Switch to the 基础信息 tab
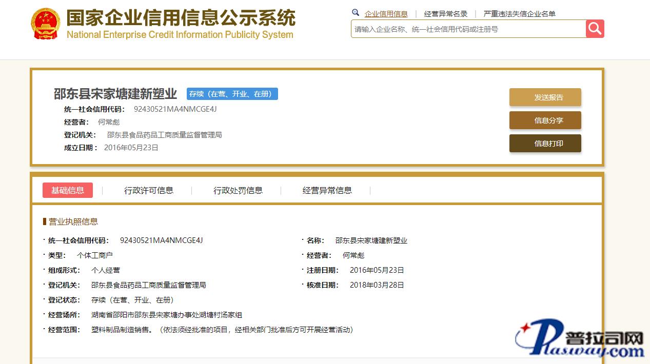The height and width of the screenshot is (364, 650). coord(68,190)
